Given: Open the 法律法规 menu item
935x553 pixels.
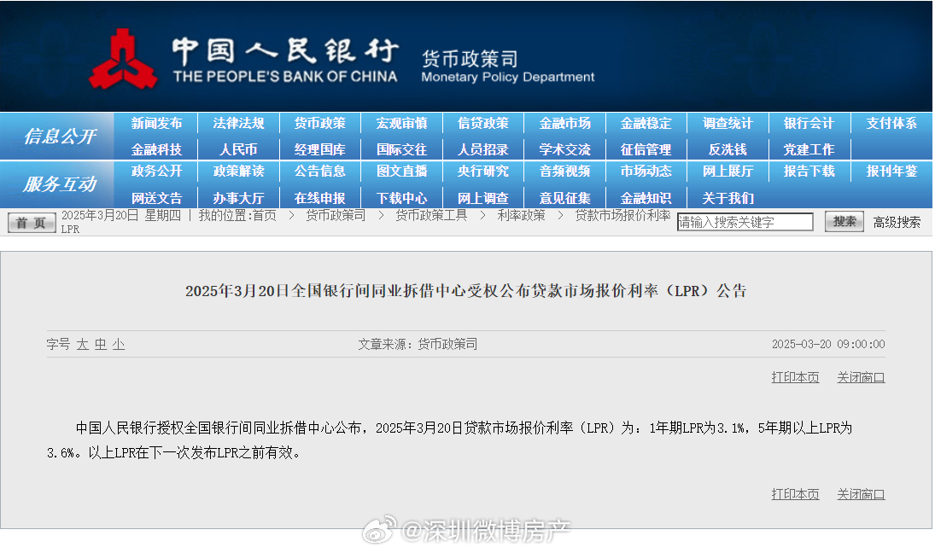Looking at the screenshot, I should pyautogui.click(x=238, y=124).
